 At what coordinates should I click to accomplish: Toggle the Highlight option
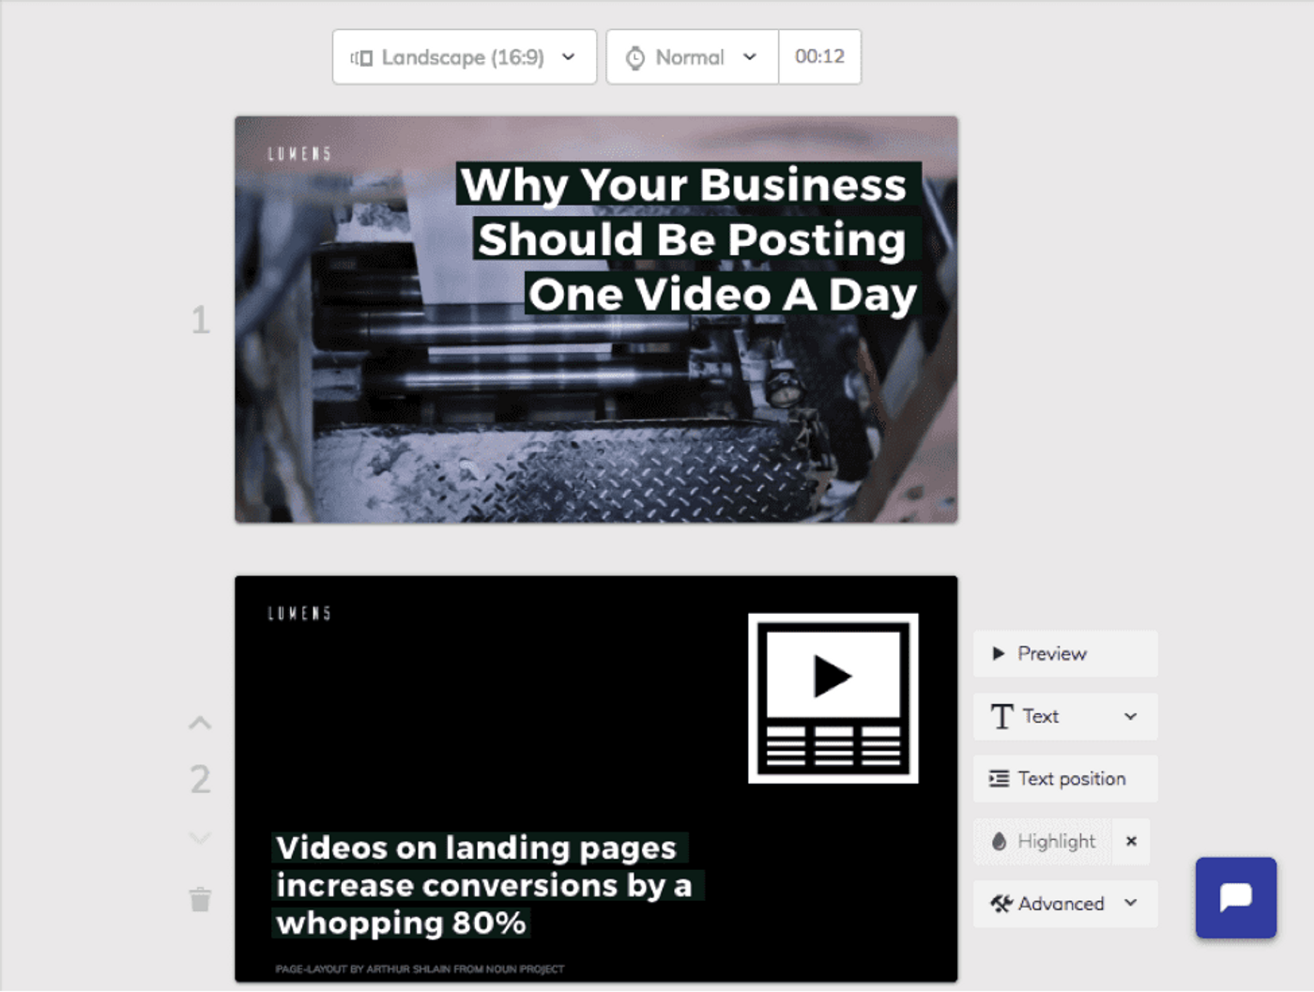(x=1044, y=841)
